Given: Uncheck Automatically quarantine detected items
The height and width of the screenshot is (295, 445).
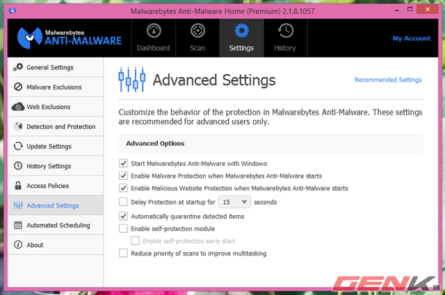Looking at the screenshot, I should point(123,216).
